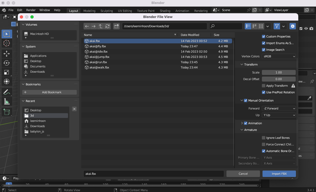Toggle the eye visibility icon in outliner
Viewport: 316px width, 192px height.
306,28
